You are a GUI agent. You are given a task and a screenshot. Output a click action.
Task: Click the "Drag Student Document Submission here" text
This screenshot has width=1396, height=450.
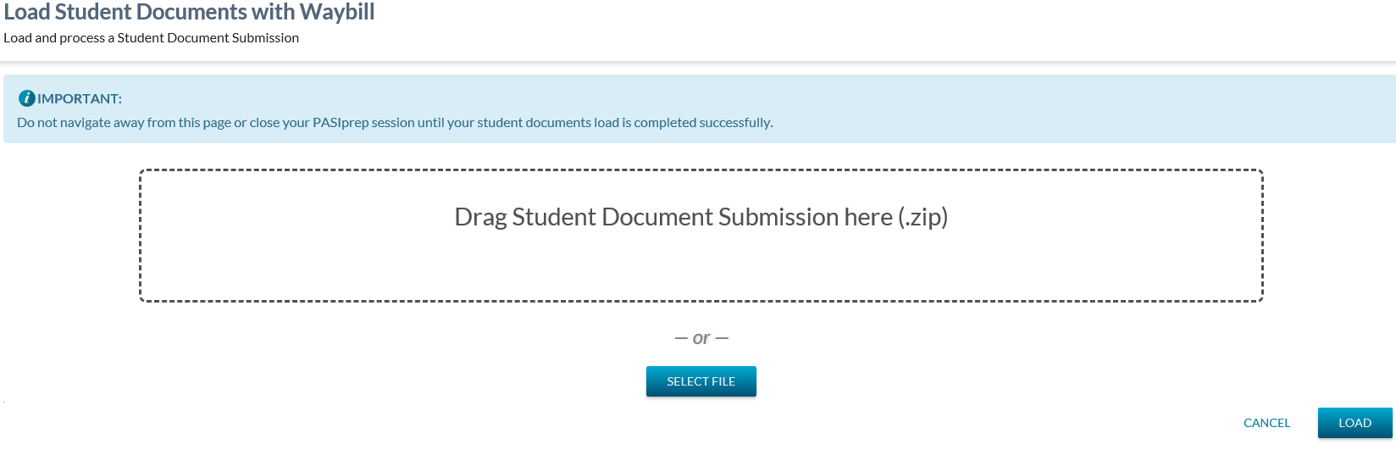[x=673, y=217]
